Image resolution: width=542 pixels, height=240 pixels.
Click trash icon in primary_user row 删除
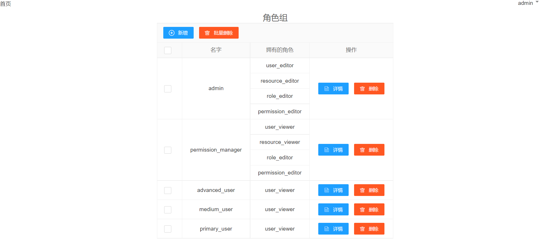tap(362, 229)
